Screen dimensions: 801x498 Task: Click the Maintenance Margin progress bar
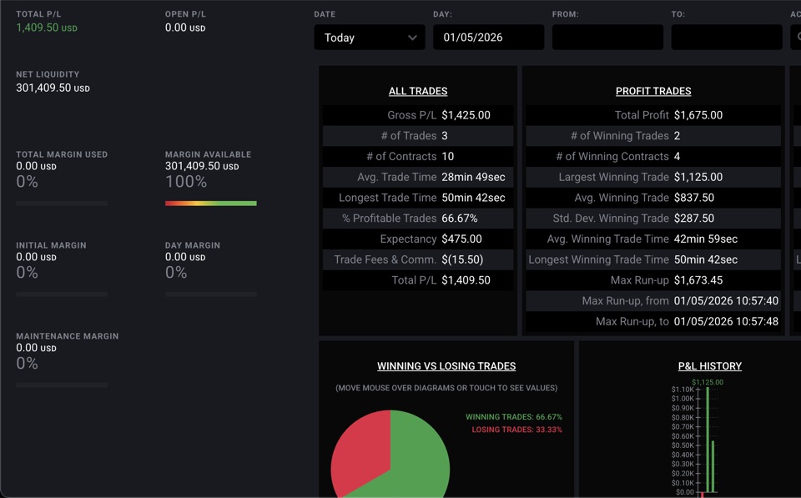tap(61, 385)
